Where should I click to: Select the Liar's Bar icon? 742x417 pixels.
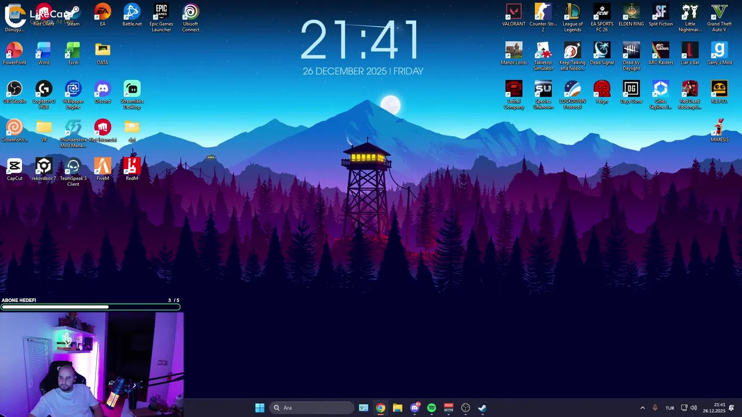tap(690, 54)
